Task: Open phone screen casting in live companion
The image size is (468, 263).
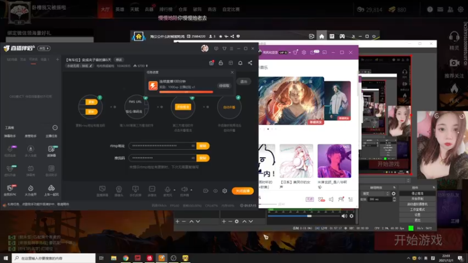Action: tap(135, 191)
